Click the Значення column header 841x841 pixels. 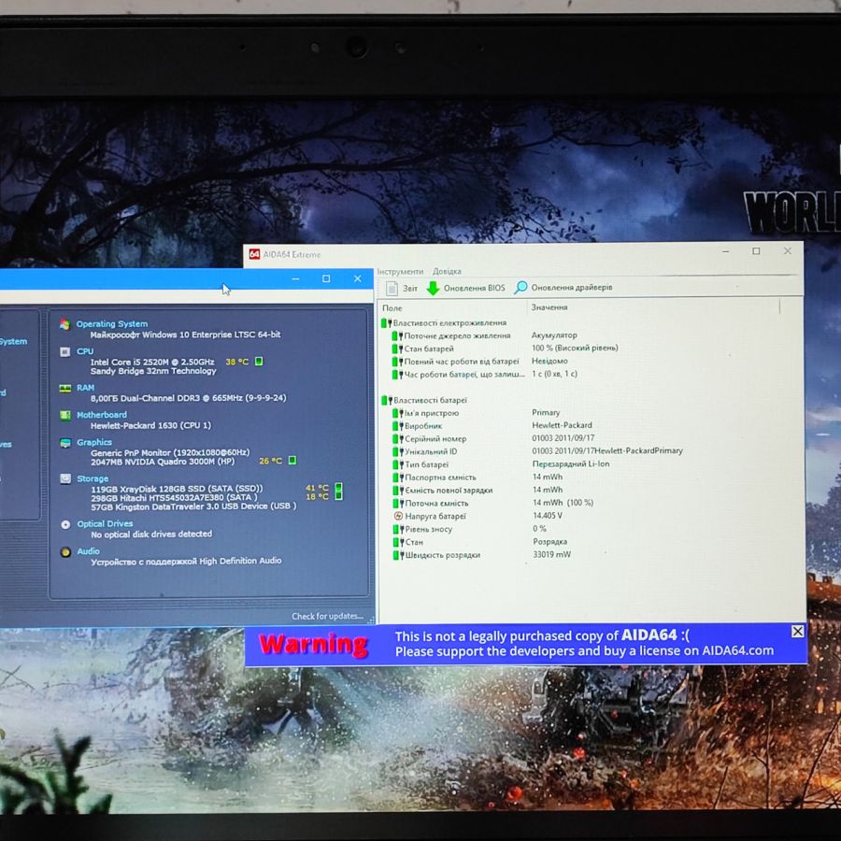(549, 307)
